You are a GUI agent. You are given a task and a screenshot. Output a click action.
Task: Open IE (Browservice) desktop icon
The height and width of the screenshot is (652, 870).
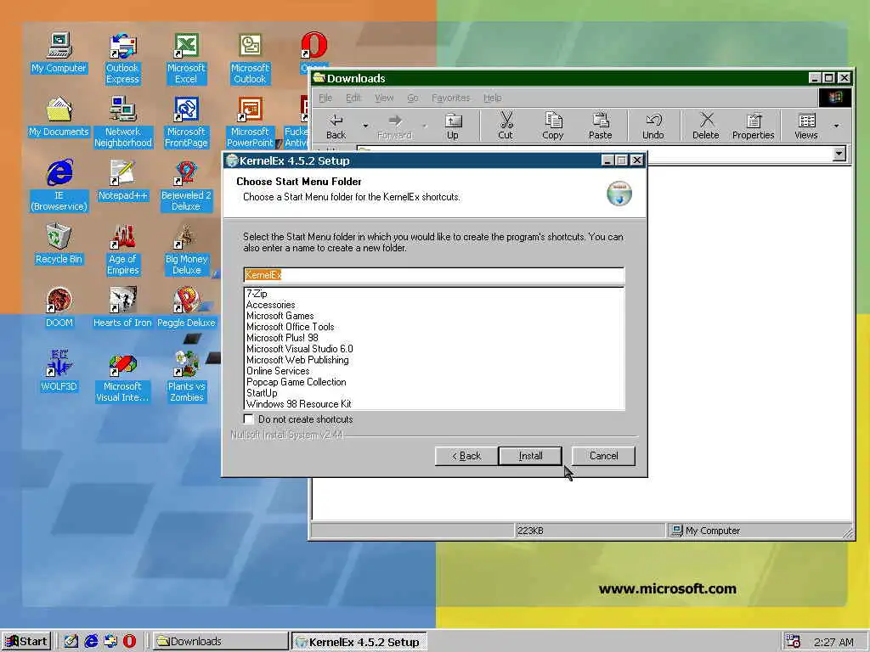pyautogui.click(x=59, y=186)
